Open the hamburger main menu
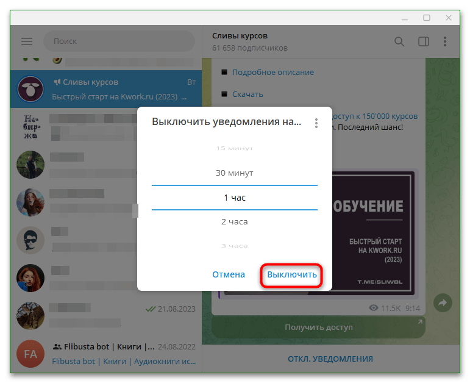470x383 pixels. pos(27,41)
